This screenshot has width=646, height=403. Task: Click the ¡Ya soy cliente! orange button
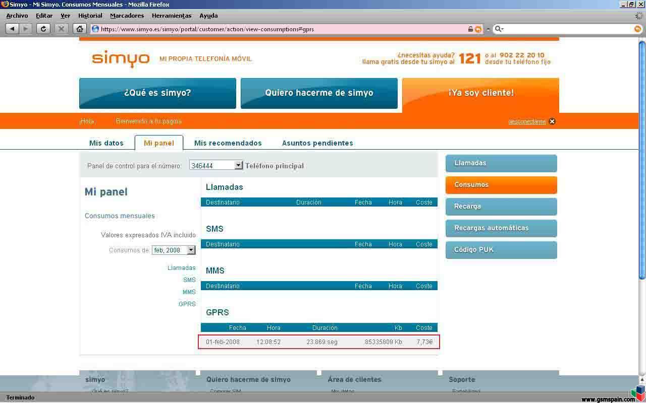[480, 95]
